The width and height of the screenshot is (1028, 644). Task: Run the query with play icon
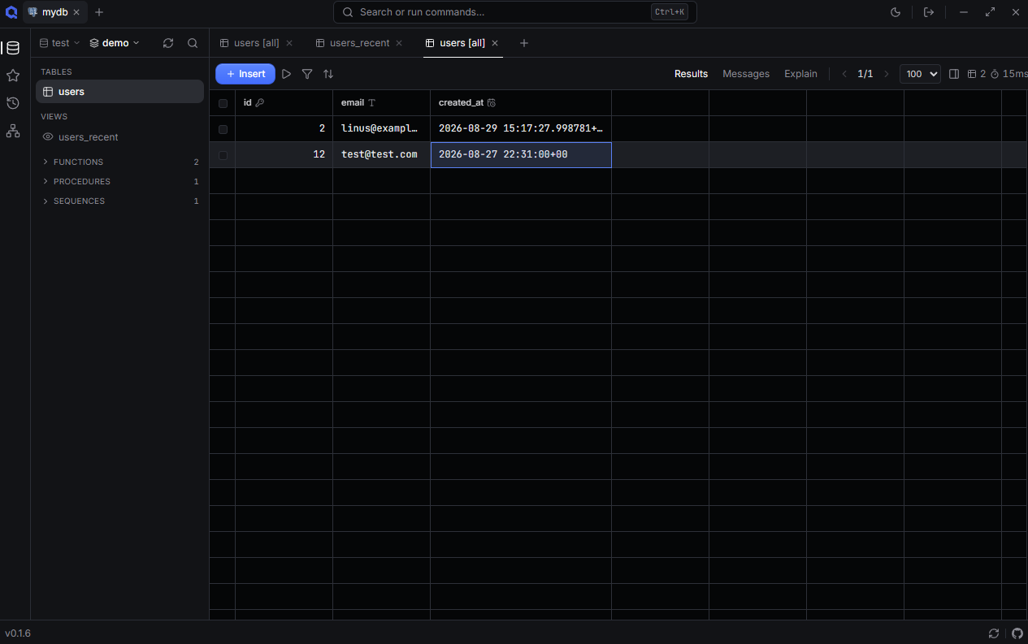pyautogui.click(x=286, y=74)
